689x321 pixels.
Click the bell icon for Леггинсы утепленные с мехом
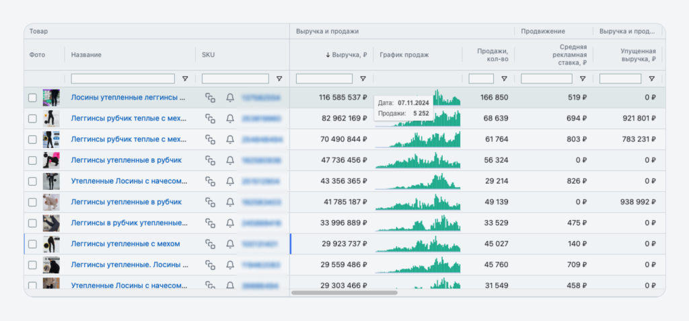(x=230, y=244)
